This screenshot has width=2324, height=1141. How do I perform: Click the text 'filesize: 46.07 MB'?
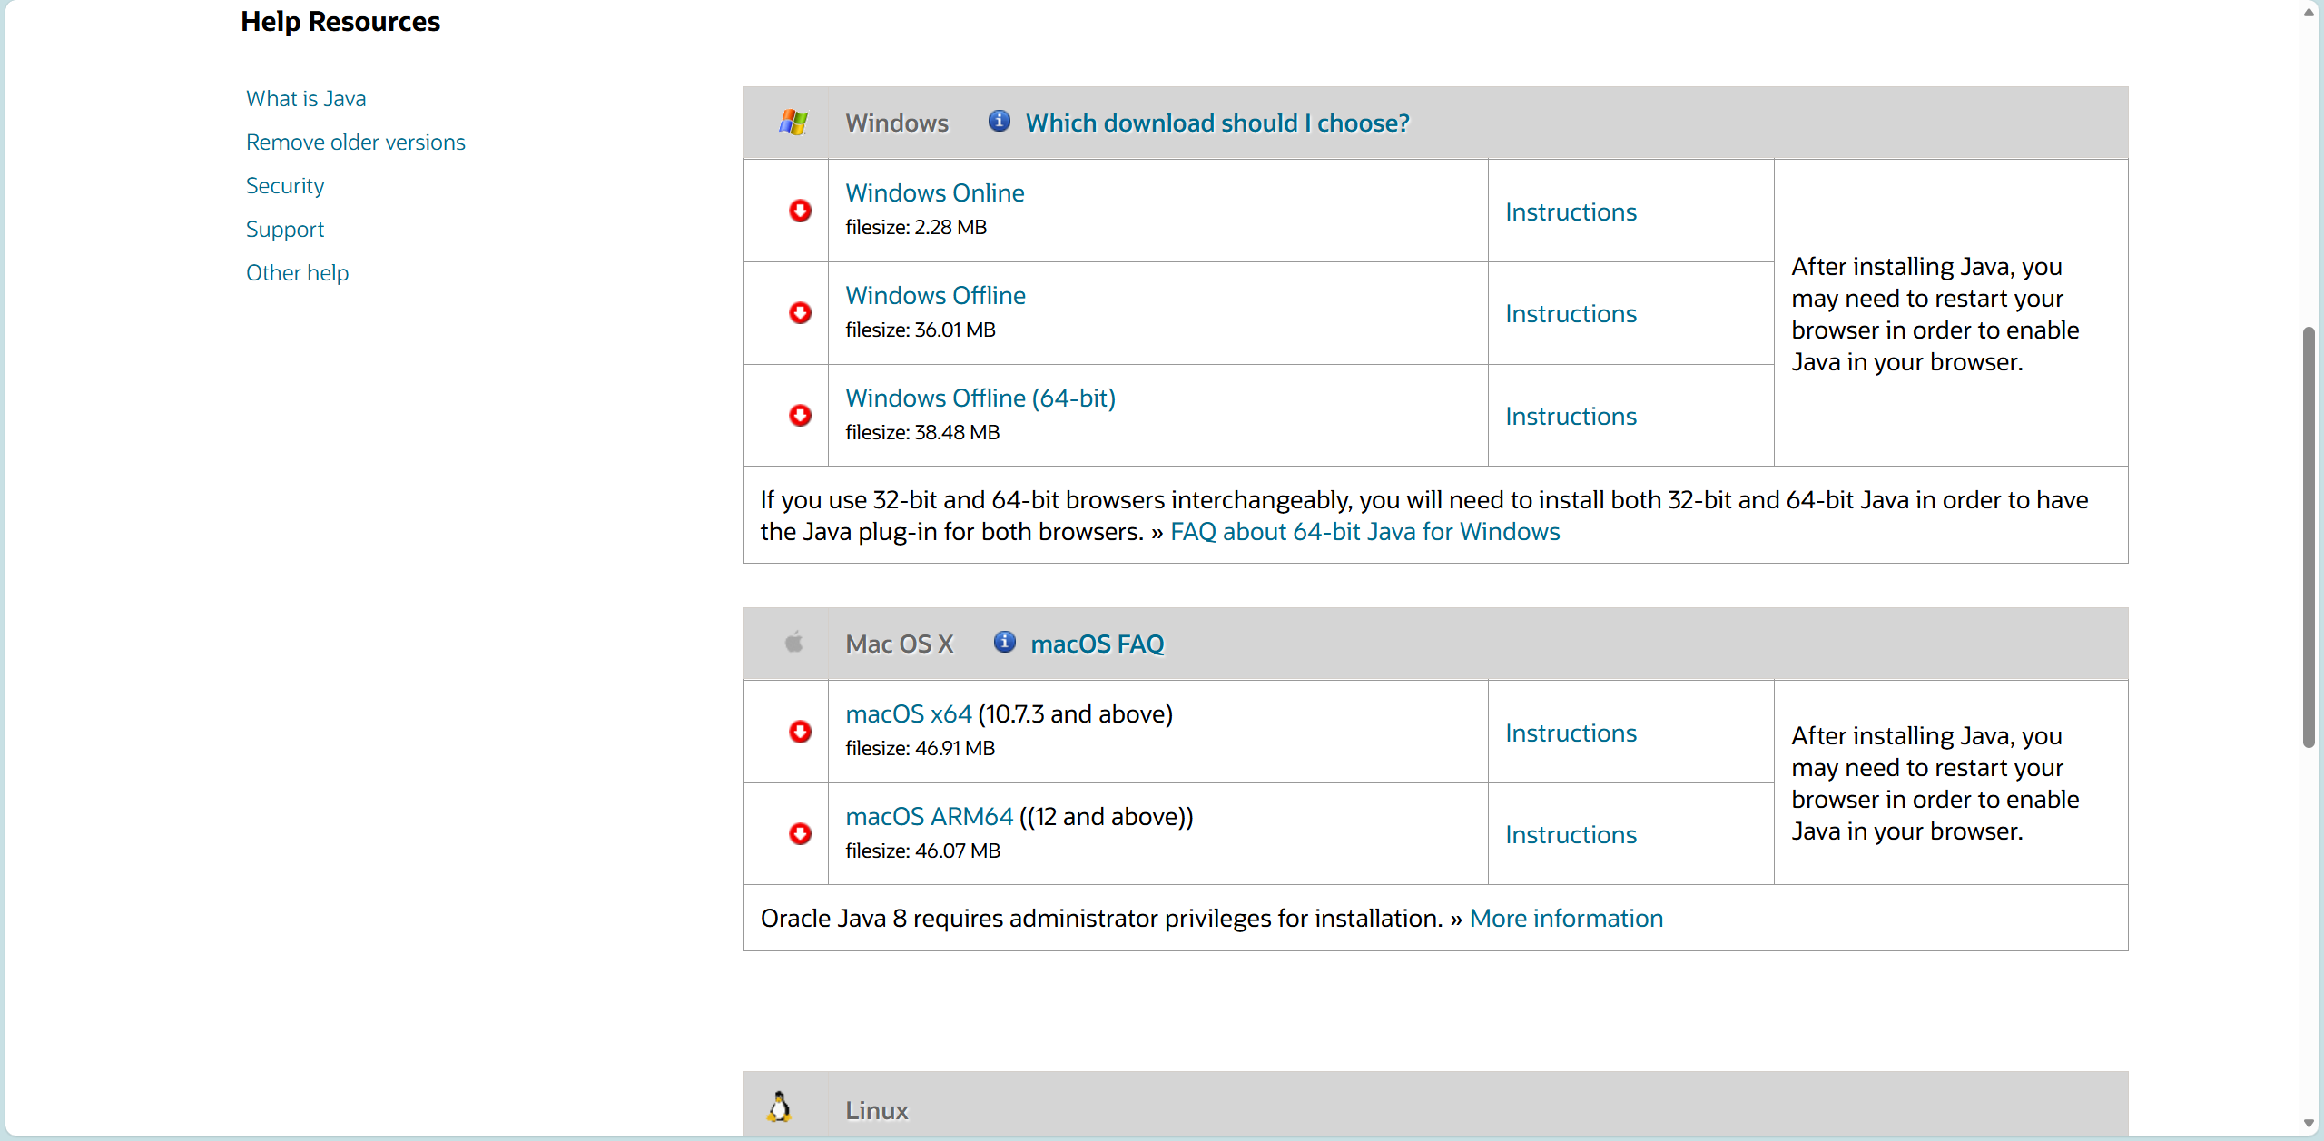923,851
